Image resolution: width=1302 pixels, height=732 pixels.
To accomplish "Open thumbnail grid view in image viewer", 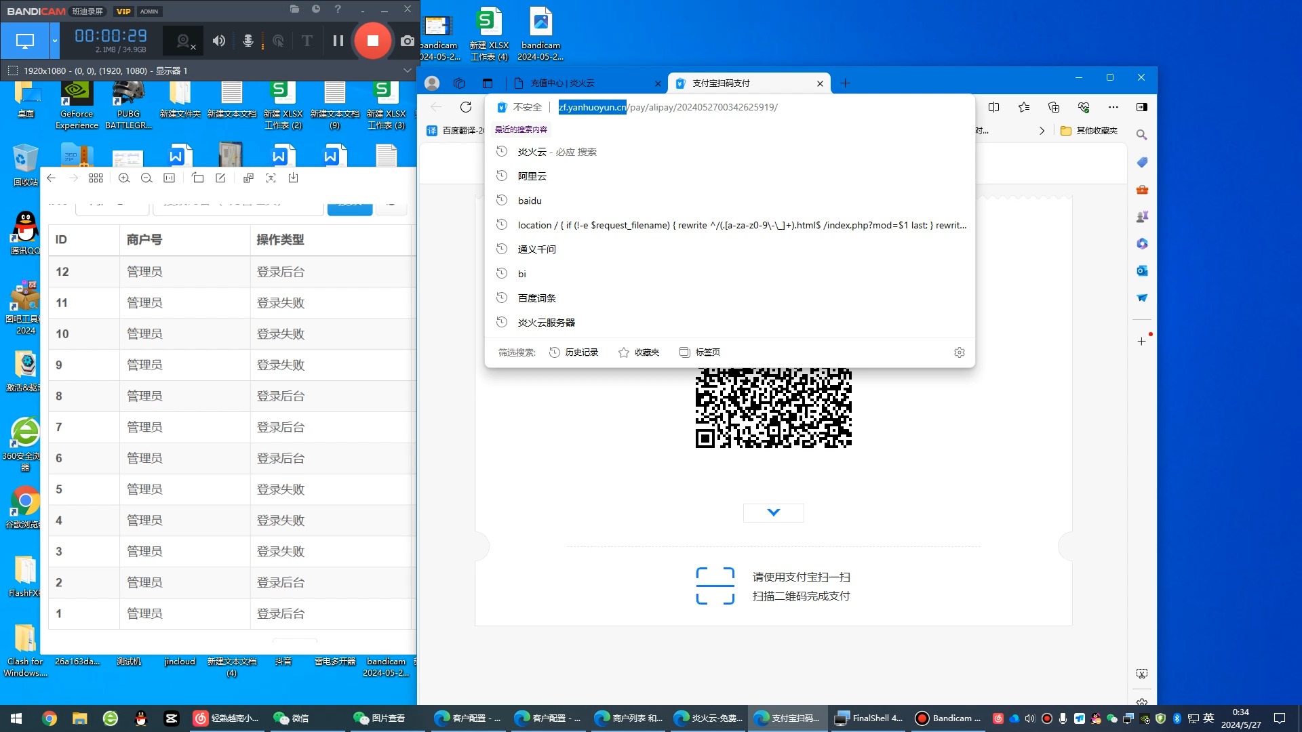I will click(96, 178).
